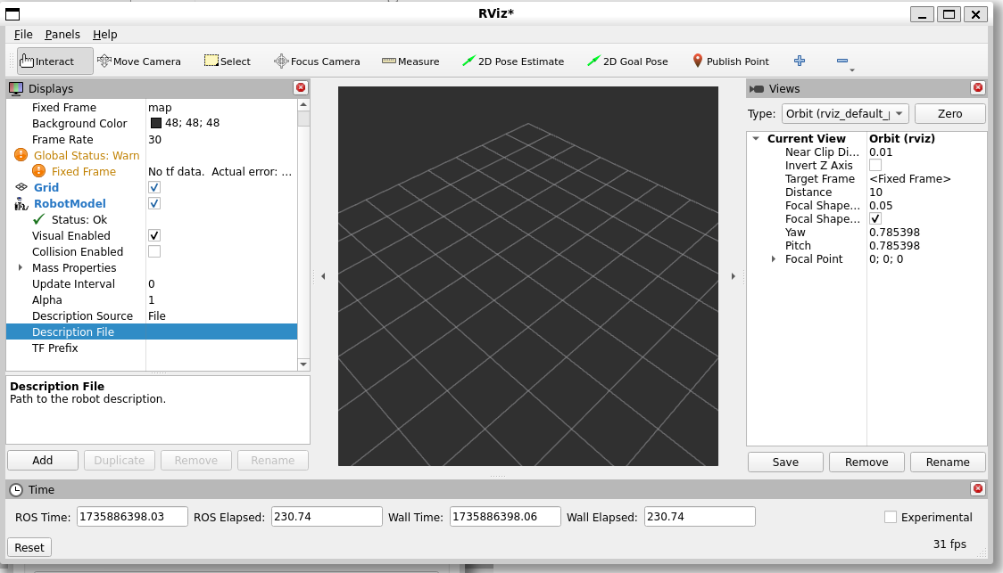The height and width of the screenshot is (573, 1003).
Task: Click the Frame Rate value 30
Action: coord(154,139)
